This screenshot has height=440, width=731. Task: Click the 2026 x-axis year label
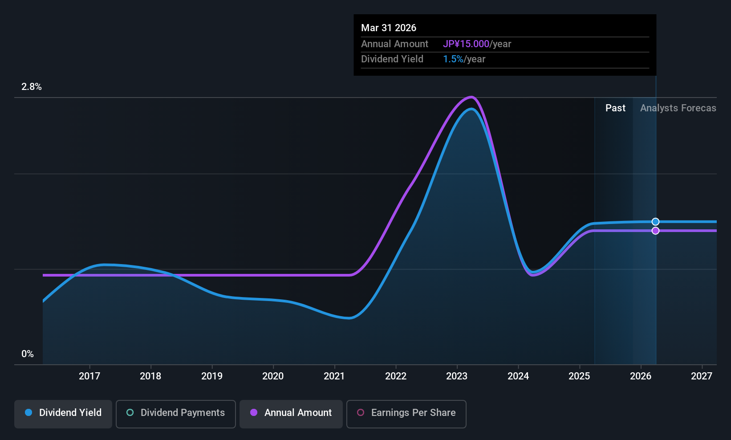click(641, 376)
